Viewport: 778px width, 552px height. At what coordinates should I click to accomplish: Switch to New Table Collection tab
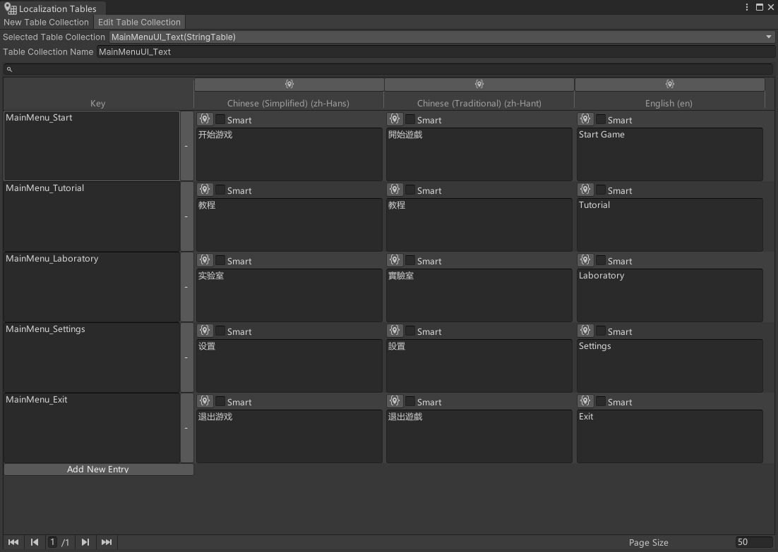pos(46,23)
